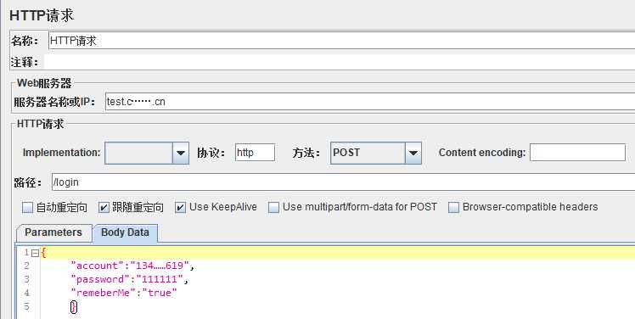Enable the 自动重定向 checkbox

tap(27, 208)
